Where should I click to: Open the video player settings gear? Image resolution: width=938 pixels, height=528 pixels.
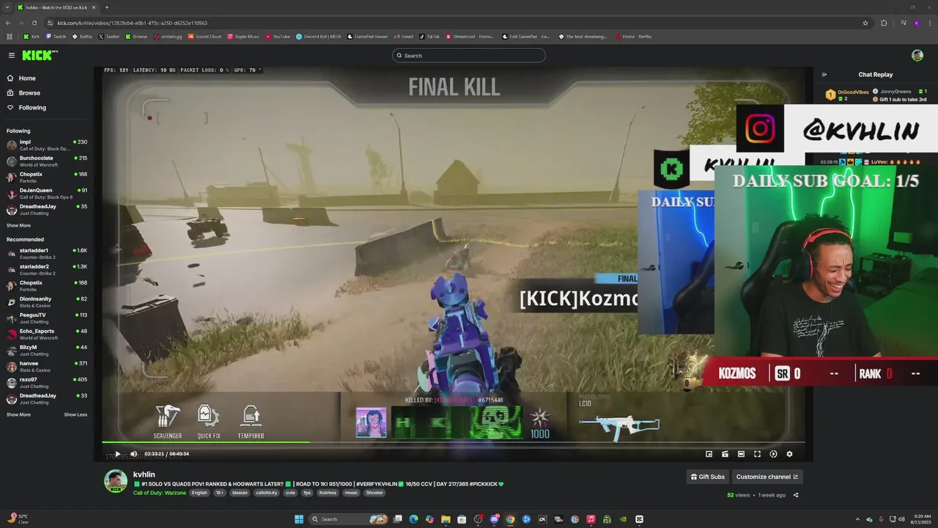click(789, 454)
